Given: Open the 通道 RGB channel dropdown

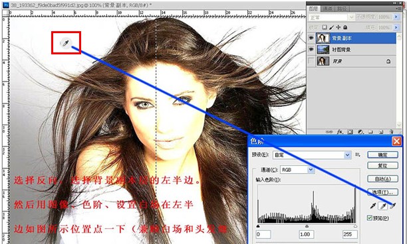Looking at the screenshot, I should (x=311, y=170).
